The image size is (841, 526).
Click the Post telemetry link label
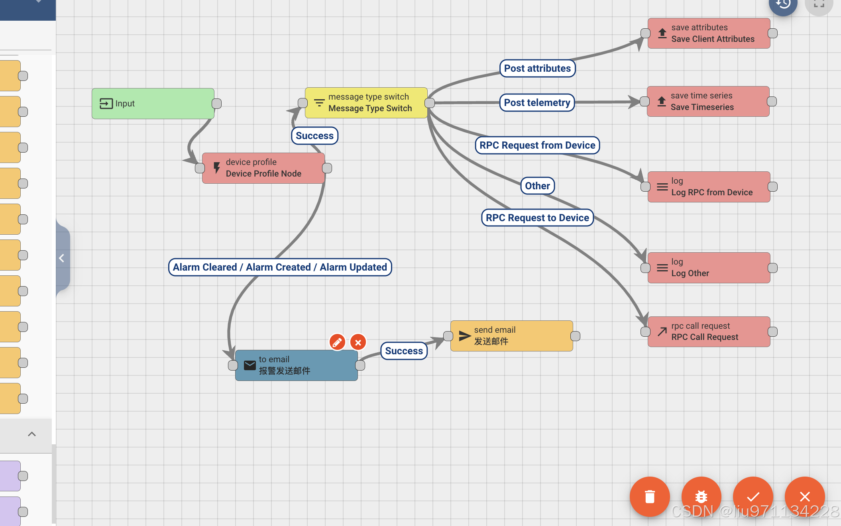tap(537, 103)
